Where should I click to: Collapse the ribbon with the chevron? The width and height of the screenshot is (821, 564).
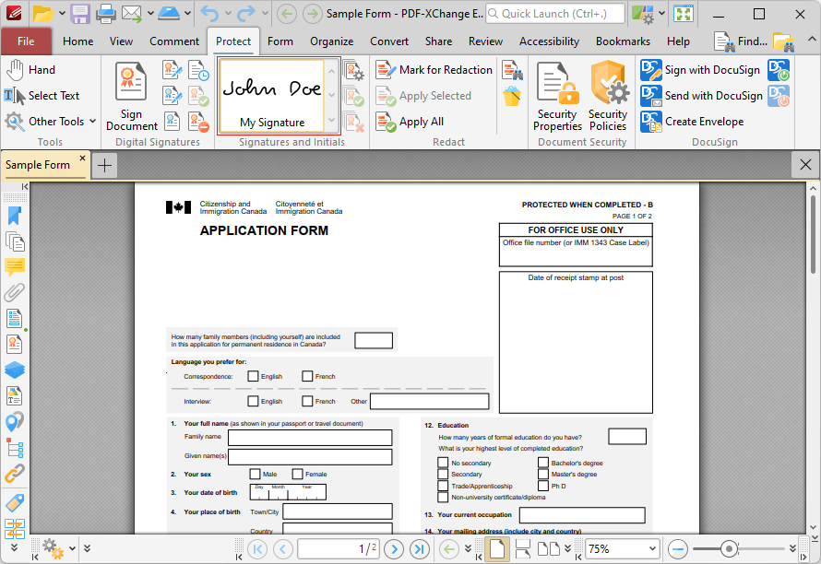[811, 39]
